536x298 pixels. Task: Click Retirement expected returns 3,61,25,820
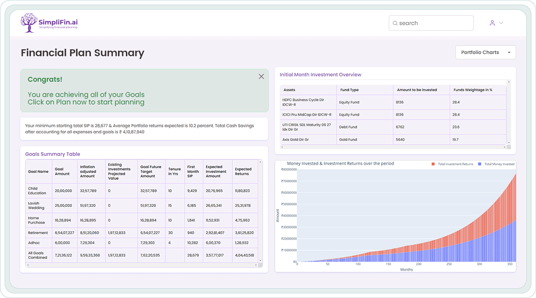244,233
